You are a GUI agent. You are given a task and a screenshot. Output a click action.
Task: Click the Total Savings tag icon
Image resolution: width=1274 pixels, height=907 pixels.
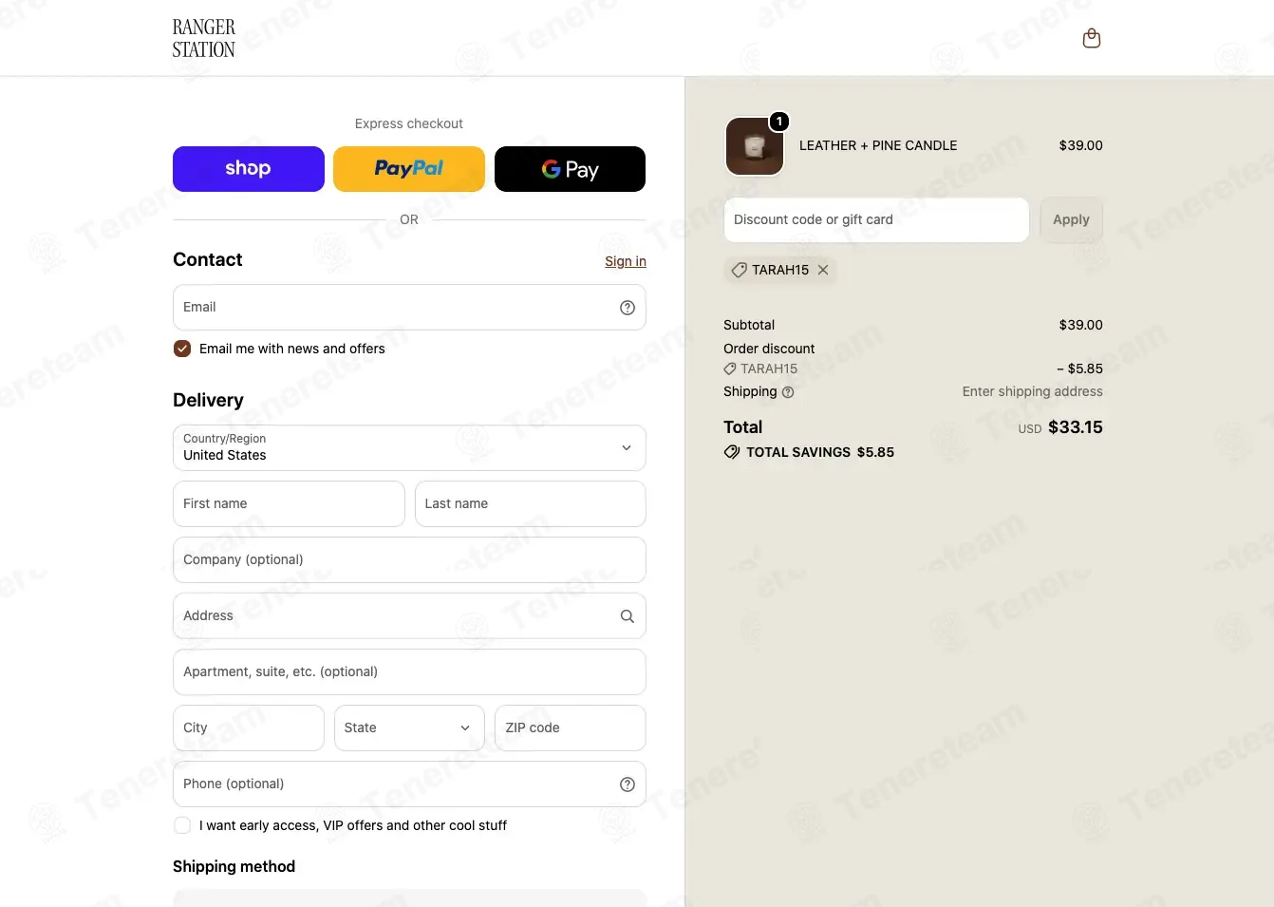[x=732, y=452]
